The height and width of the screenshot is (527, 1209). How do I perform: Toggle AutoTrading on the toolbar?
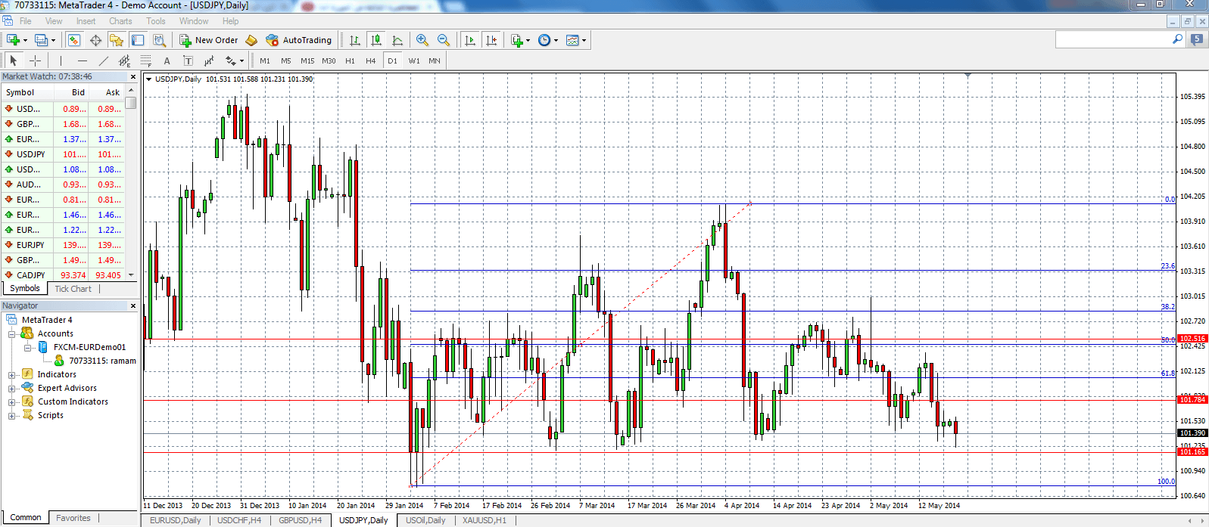coord(298,40)
